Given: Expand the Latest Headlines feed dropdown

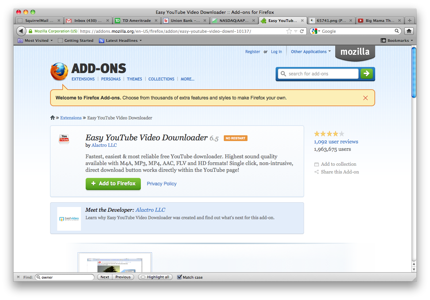Looking at the screenshot, I should [x=120, y=41].
